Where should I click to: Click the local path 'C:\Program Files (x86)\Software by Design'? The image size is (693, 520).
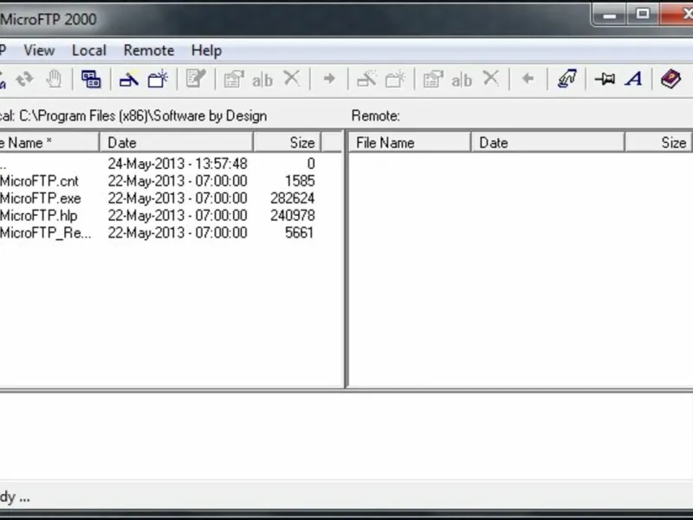(x=143, y=116)
